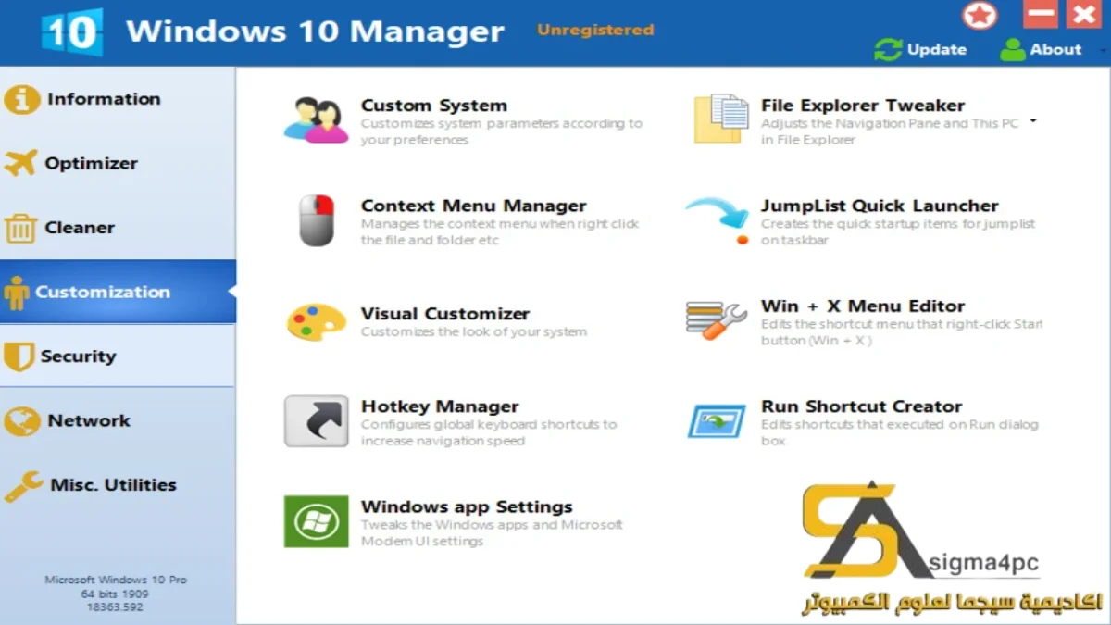Select the Customization tab
This screenshot has height=625, width=1111.
118,292
